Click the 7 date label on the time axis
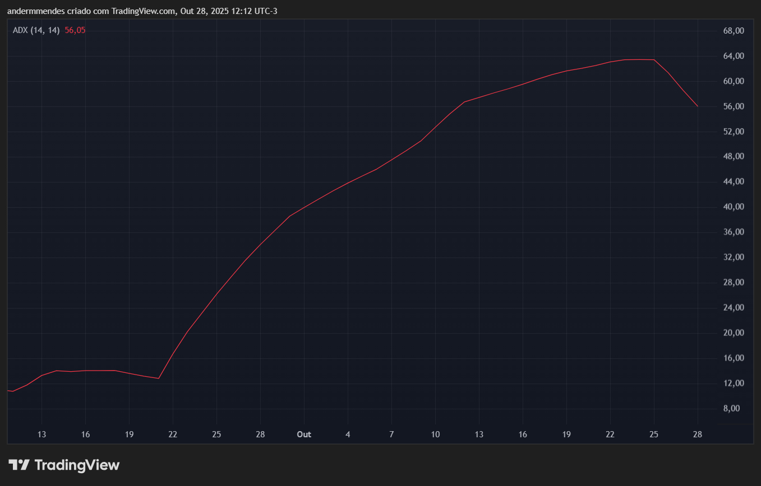The width and height of the screenshot is (761, 486). [391, 434]
